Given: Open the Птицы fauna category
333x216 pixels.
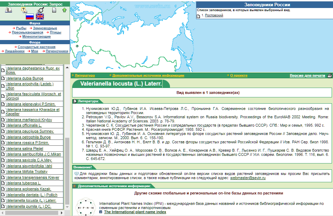Looking at the screenshot, I should (x=55, y=32).
